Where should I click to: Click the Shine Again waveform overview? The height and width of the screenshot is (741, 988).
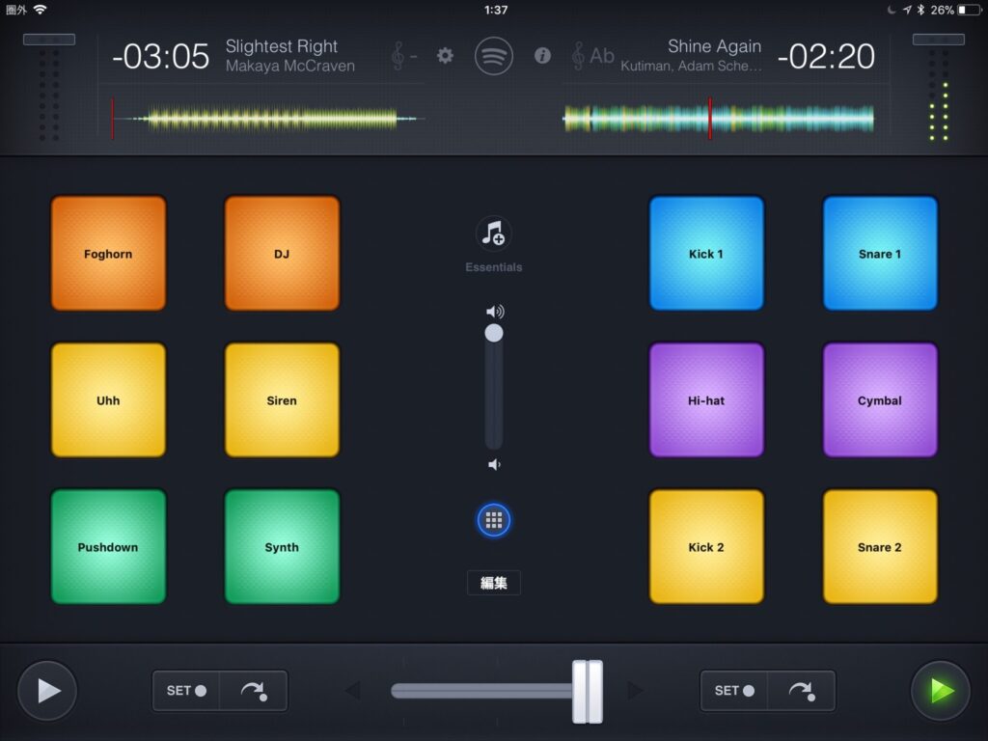click(x=718, y=119)
